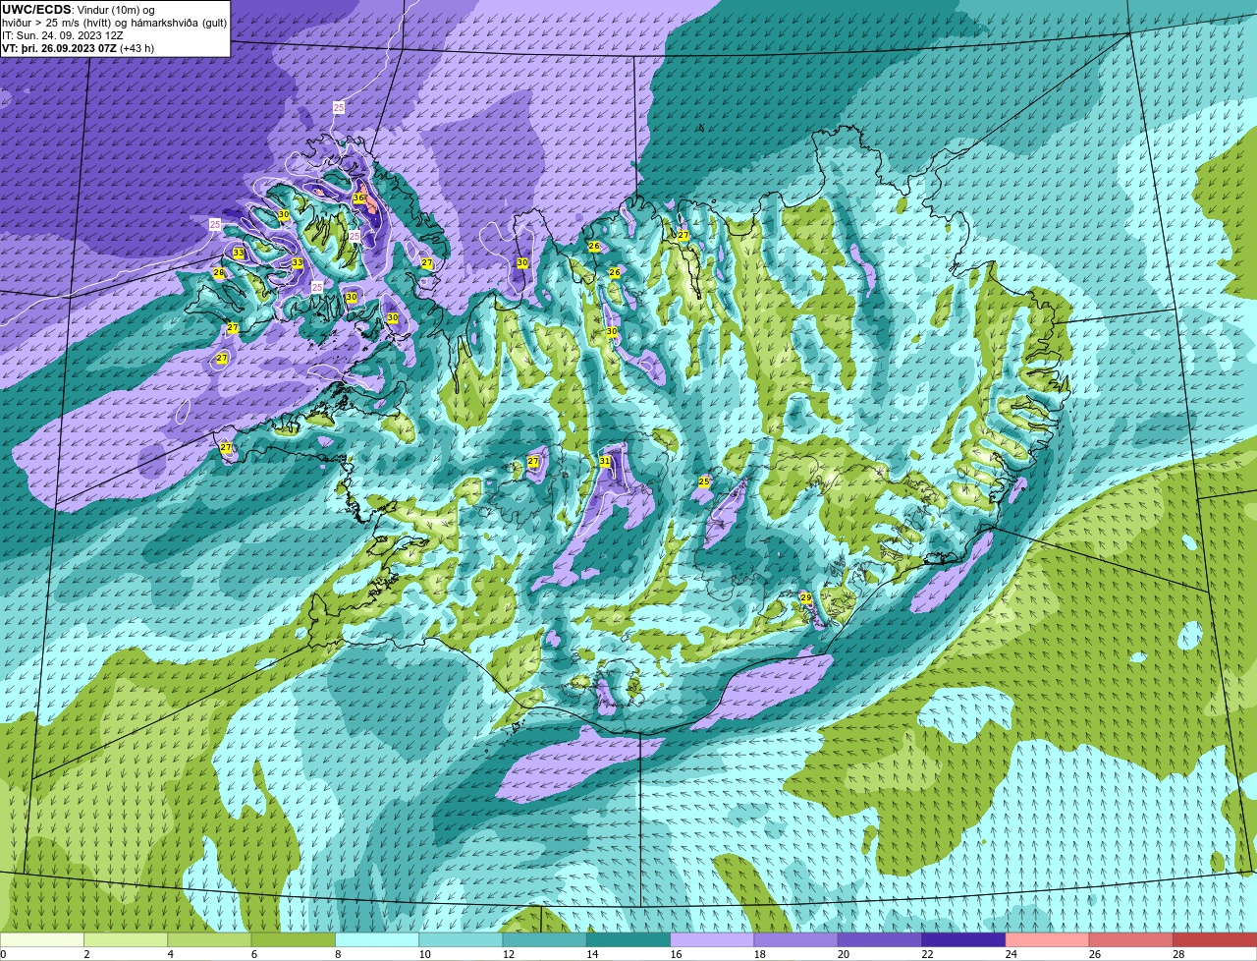Click the 14–16 m/s dark teal legend swatch
This screenshot has width=1257, height=961.
[628, 939]
